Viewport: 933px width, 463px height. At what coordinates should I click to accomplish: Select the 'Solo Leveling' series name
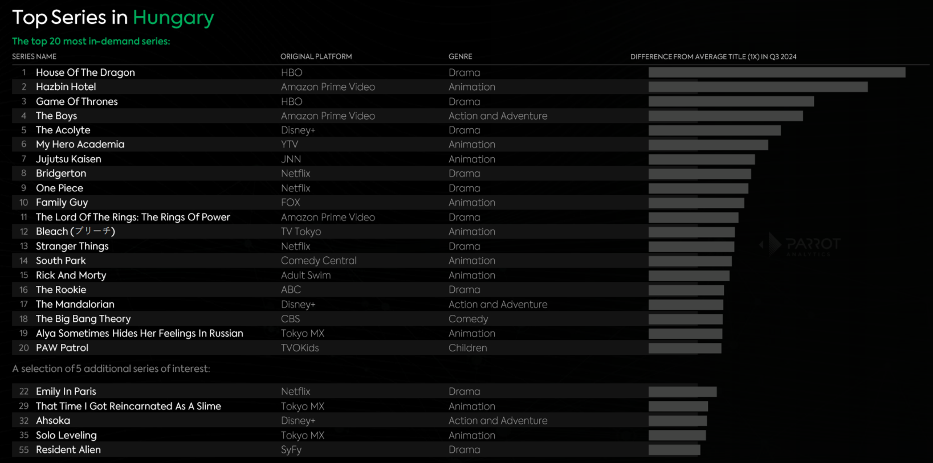click(66, 435)
